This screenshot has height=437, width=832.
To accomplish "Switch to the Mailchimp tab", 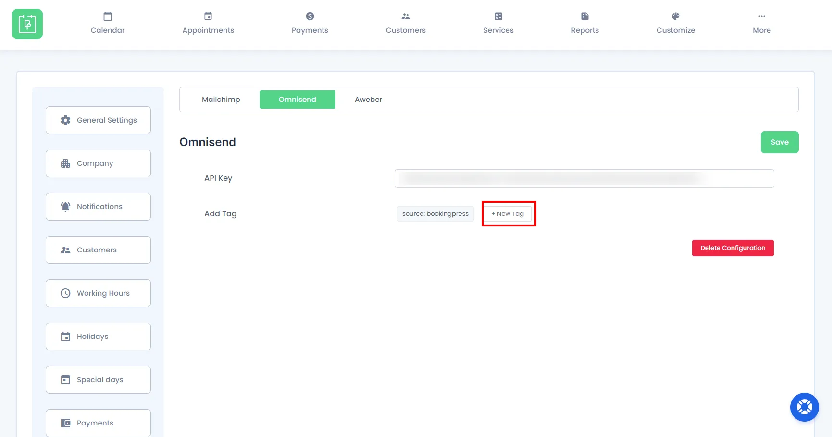I will point(221,100).
